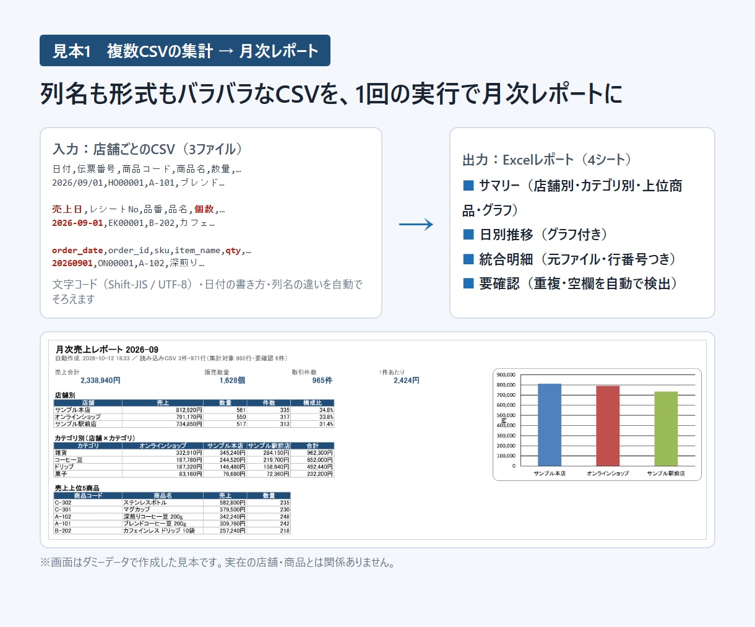Click the quantity sold value '1,628個'
This screenshot has width=755, height=627.
pos(232,380)
